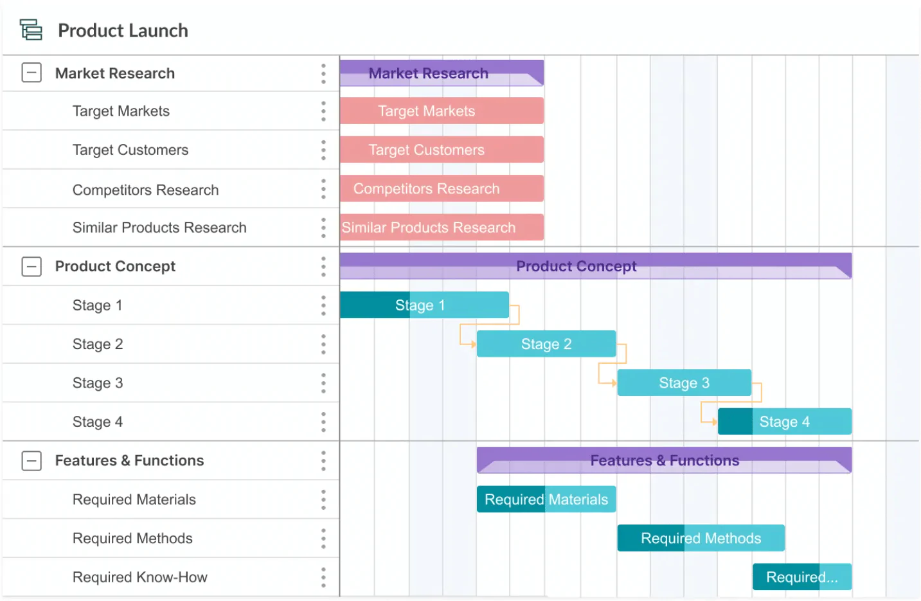Select the Stage 2 bar in the timeline
Image resolution: width=921 pixels, height=601 pixels.
pyautogui.click(x=546, y=344)
